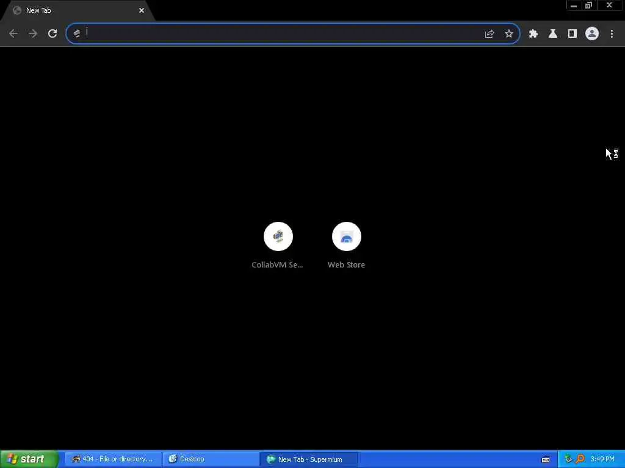The width and height of the screenshot is (625, 468).
Task: Open the on-screen keyboard tray icon
Action: (546, 459)
